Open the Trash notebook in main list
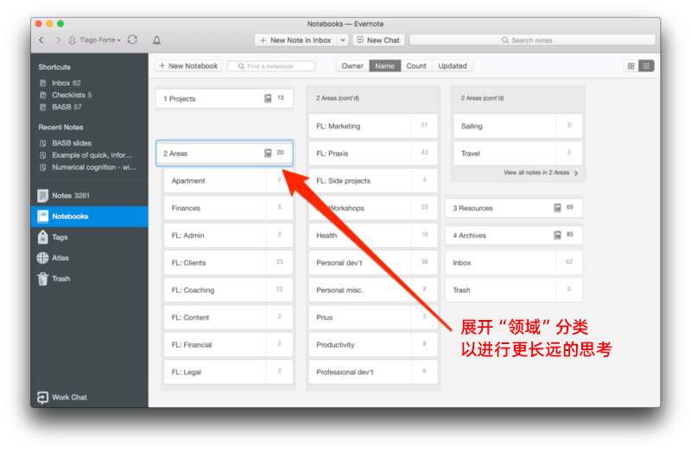Image resolution: width=691 pixels, height=451 pixels. (514, 290)
